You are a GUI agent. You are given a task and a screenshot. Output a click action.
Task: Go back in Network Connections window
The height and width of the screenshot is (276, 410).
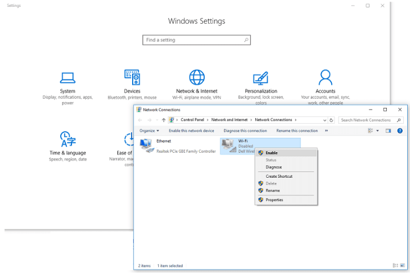(140, 120)
